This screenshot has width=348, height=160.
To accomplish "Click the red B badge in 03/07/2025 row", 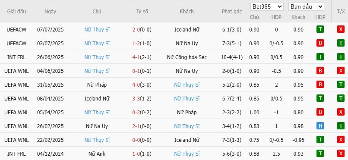I will 320,43.
